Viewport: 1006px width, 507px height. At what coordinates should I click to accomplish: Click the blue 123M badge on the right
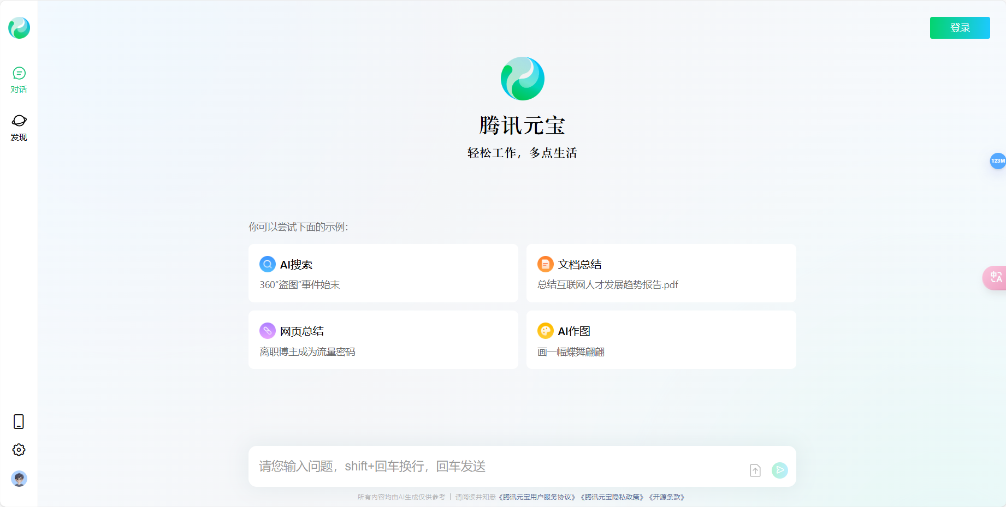pos(997,161)
